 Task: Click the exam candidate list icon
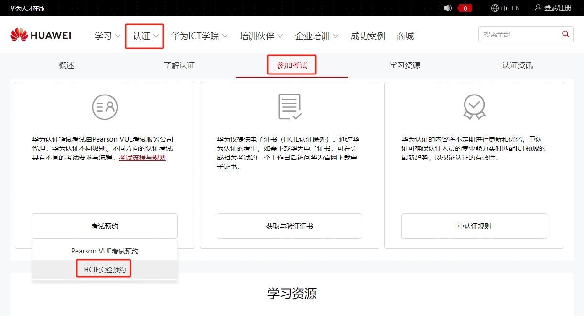pos(105,107)
